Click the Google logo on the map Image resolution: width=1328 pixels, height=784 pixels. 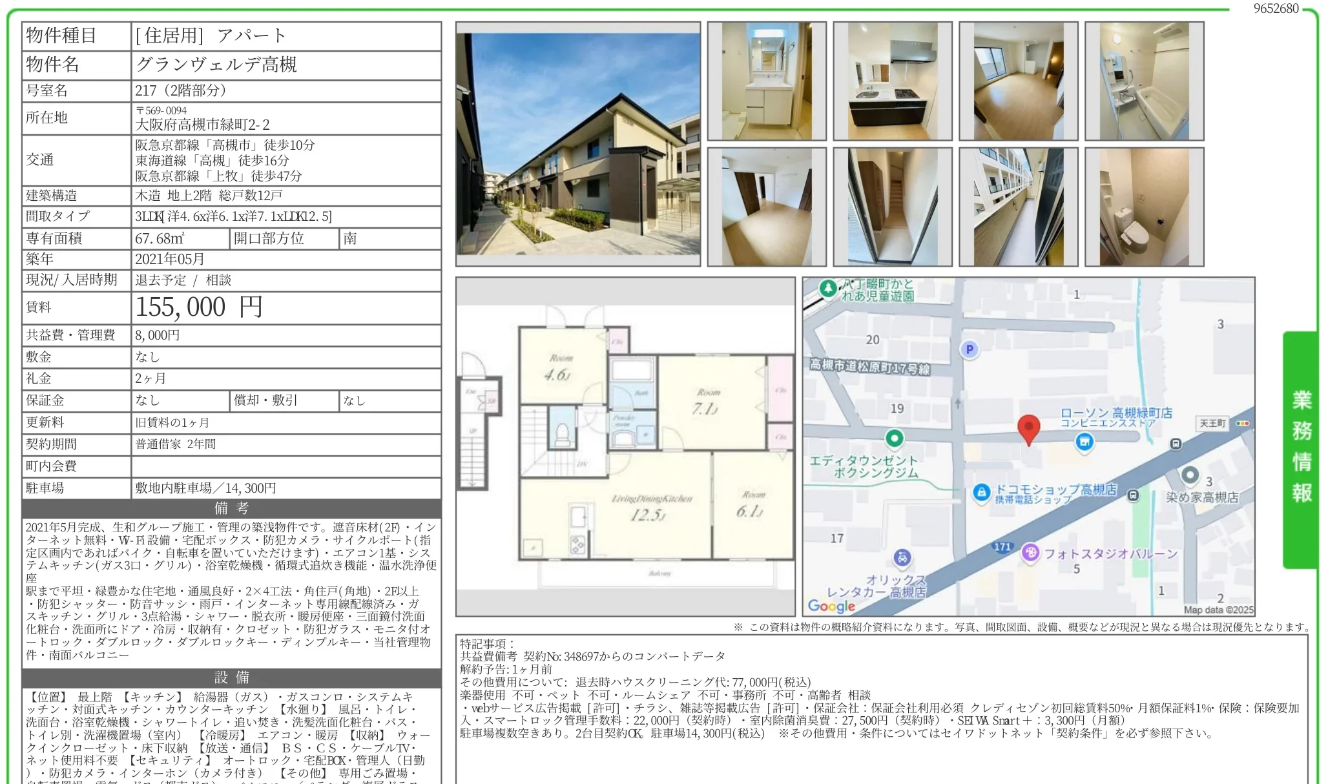click(831, 606)
